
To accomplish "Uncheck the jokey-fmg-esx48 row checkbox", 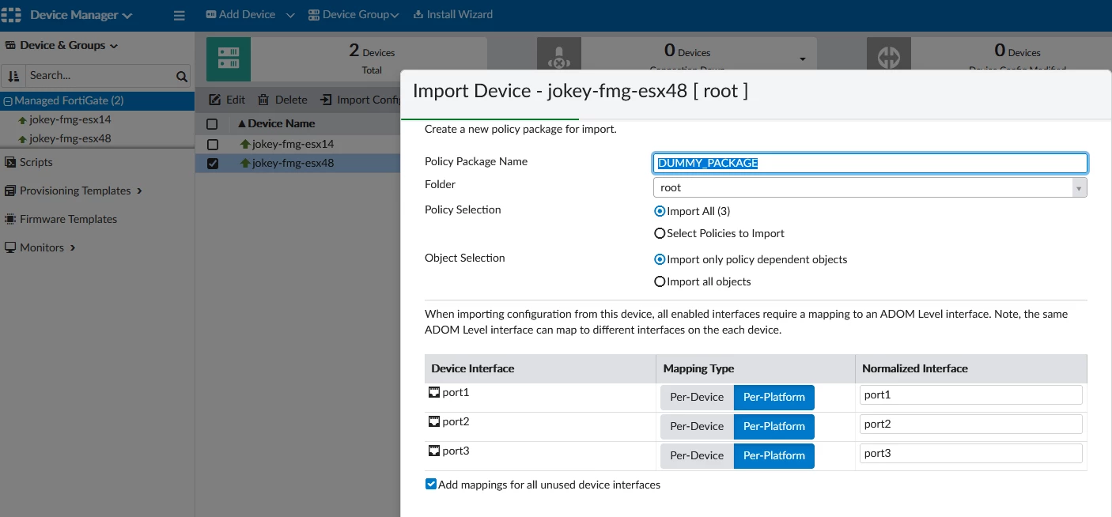I will [212, 164].
